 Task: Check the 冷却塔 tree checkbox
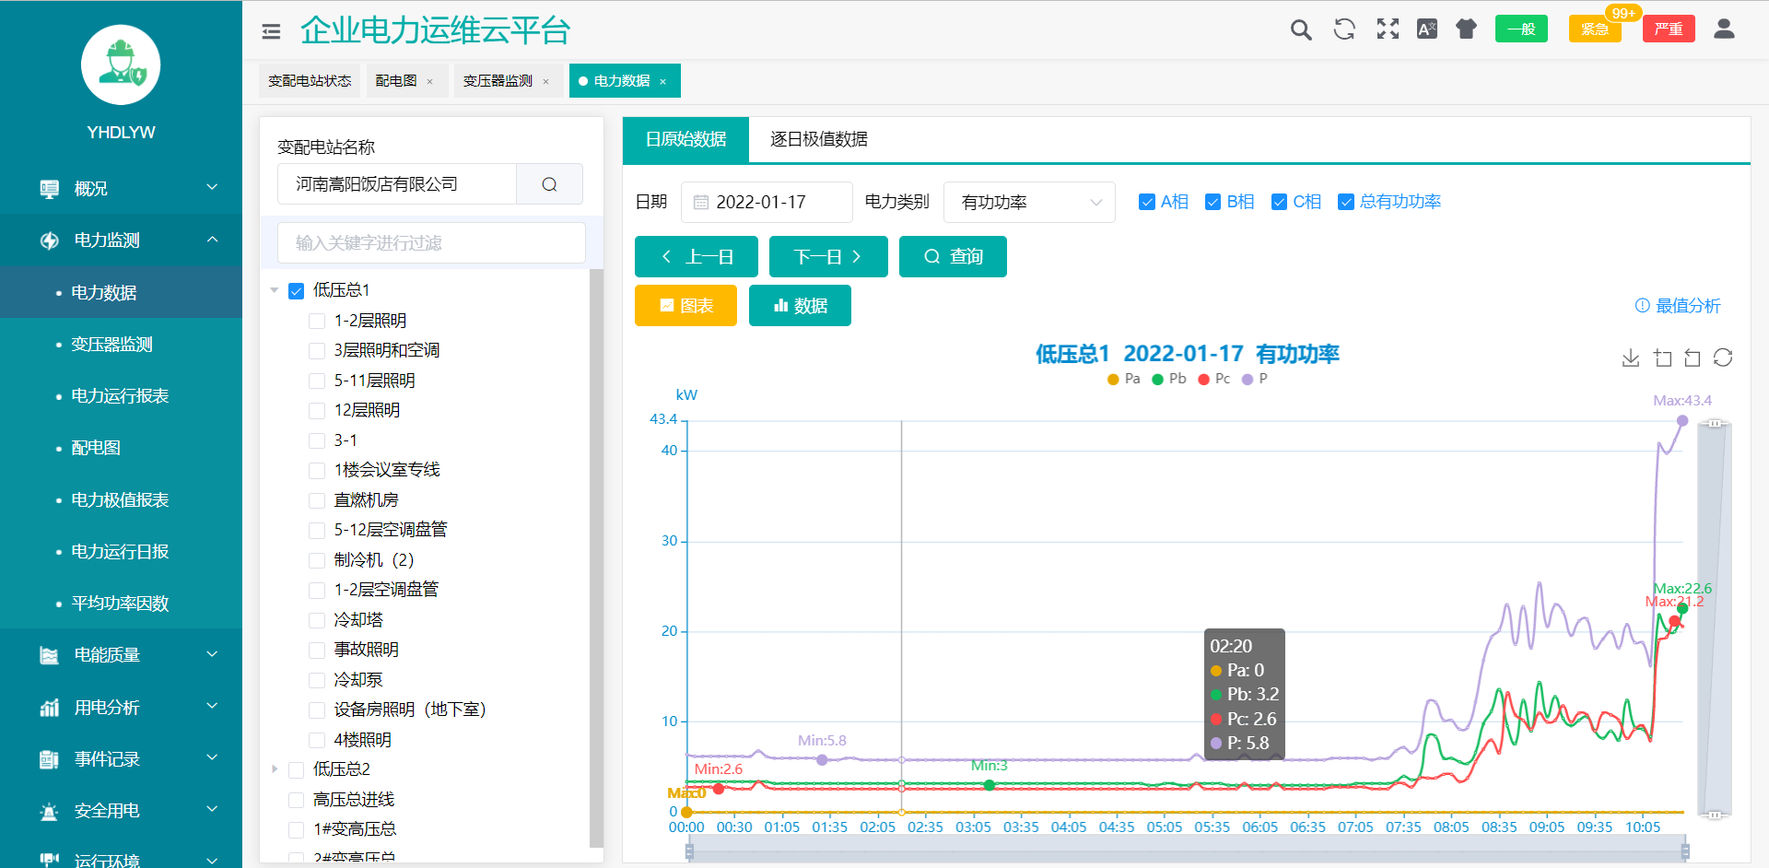click(x=317, y=620)
